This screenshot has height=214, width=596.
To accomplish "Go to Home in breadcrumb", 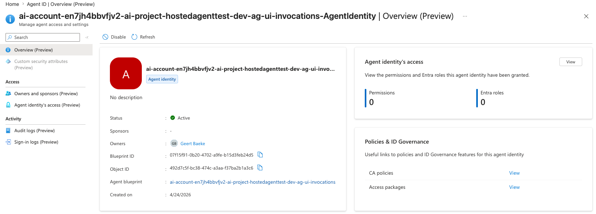I will [12, 4].
